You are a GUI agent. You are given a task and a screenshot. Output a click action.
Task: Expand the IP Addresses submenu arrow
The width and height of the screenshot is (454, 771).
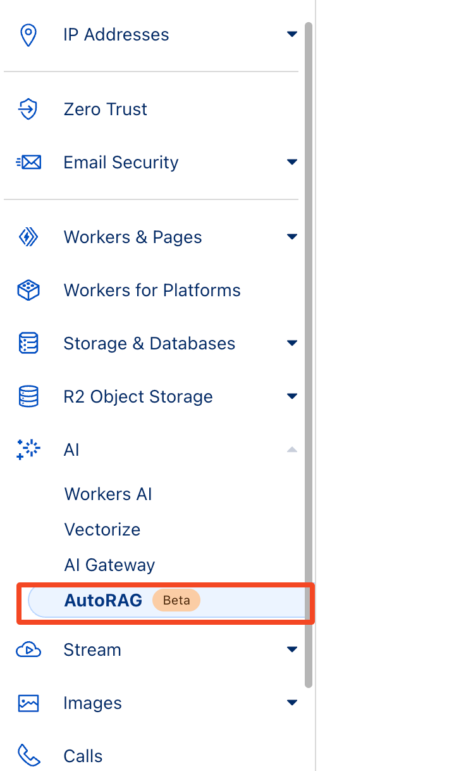click(x=291, y=34)
